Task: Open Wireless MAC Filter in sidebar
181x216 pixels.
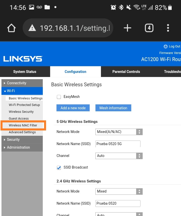Action: (23, 125)
